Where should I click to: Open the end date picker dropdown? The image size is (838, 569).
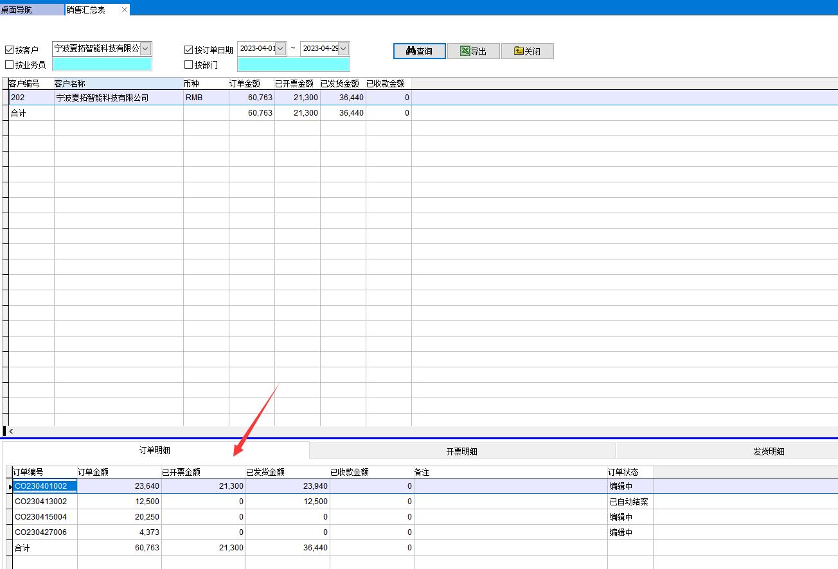coord(343,49)
